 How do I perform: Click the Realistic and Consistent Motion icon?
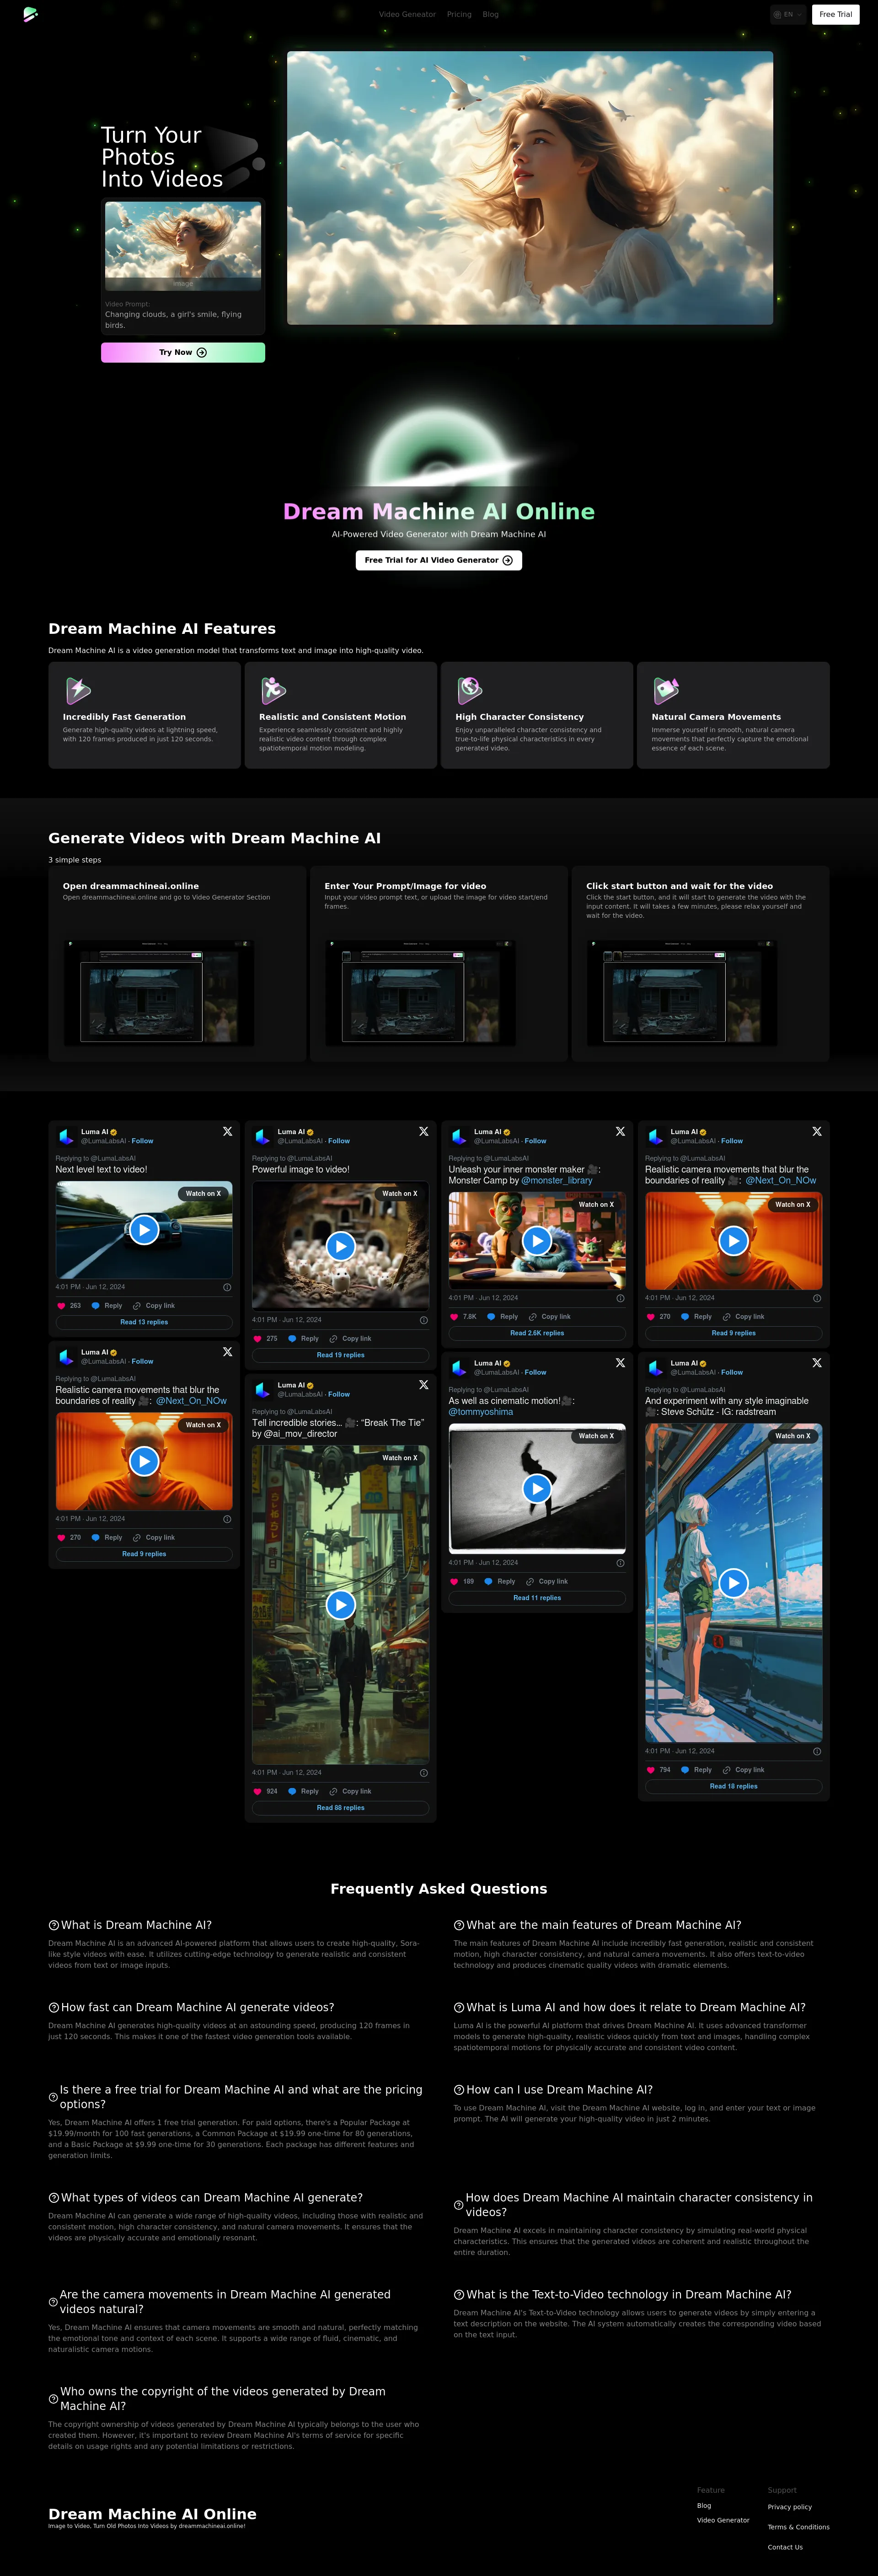[x=274, y=690]
